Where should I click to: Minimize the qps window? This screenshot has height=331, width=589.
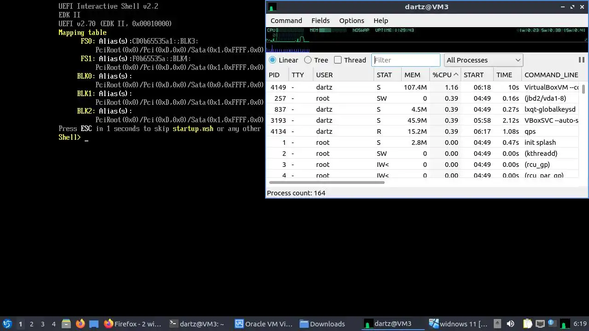pyautogui.click(x=563, y=7)
